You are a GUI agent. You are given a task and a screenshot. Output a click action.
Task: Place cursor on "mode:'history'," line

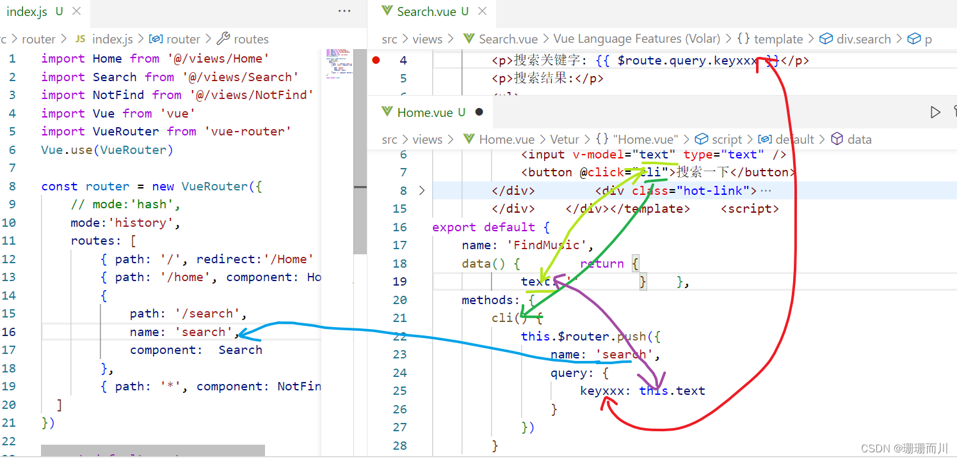pos(125,222)
